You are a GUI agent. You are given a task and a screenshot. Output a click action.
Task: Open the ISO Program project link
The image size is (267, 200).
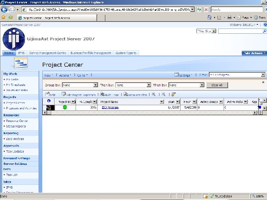(x=110, y=107)
